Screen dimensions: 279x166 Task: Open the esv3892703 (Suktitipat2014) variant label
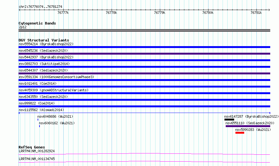[44, 64]
